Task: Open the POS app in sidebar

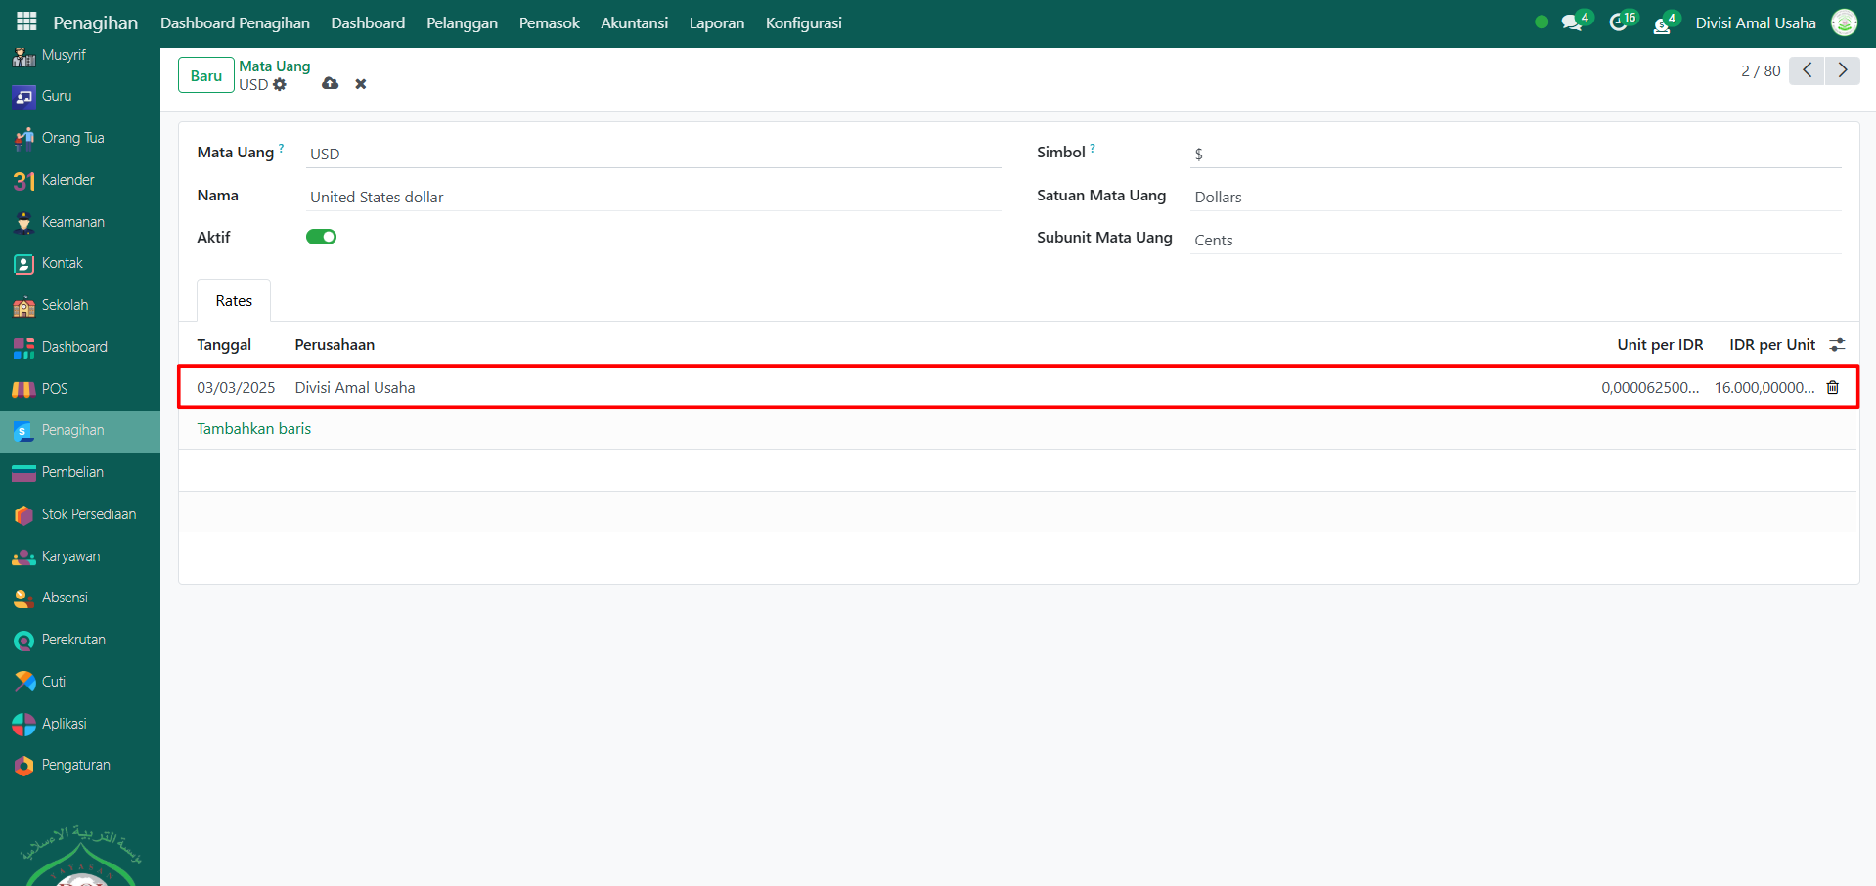Action: coord(54,389)
